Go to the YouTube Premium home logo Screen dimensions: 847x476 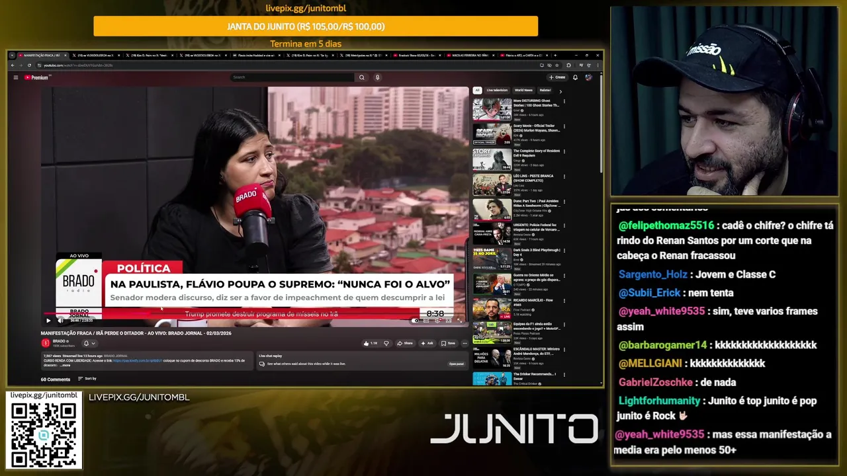pos(38,77)
